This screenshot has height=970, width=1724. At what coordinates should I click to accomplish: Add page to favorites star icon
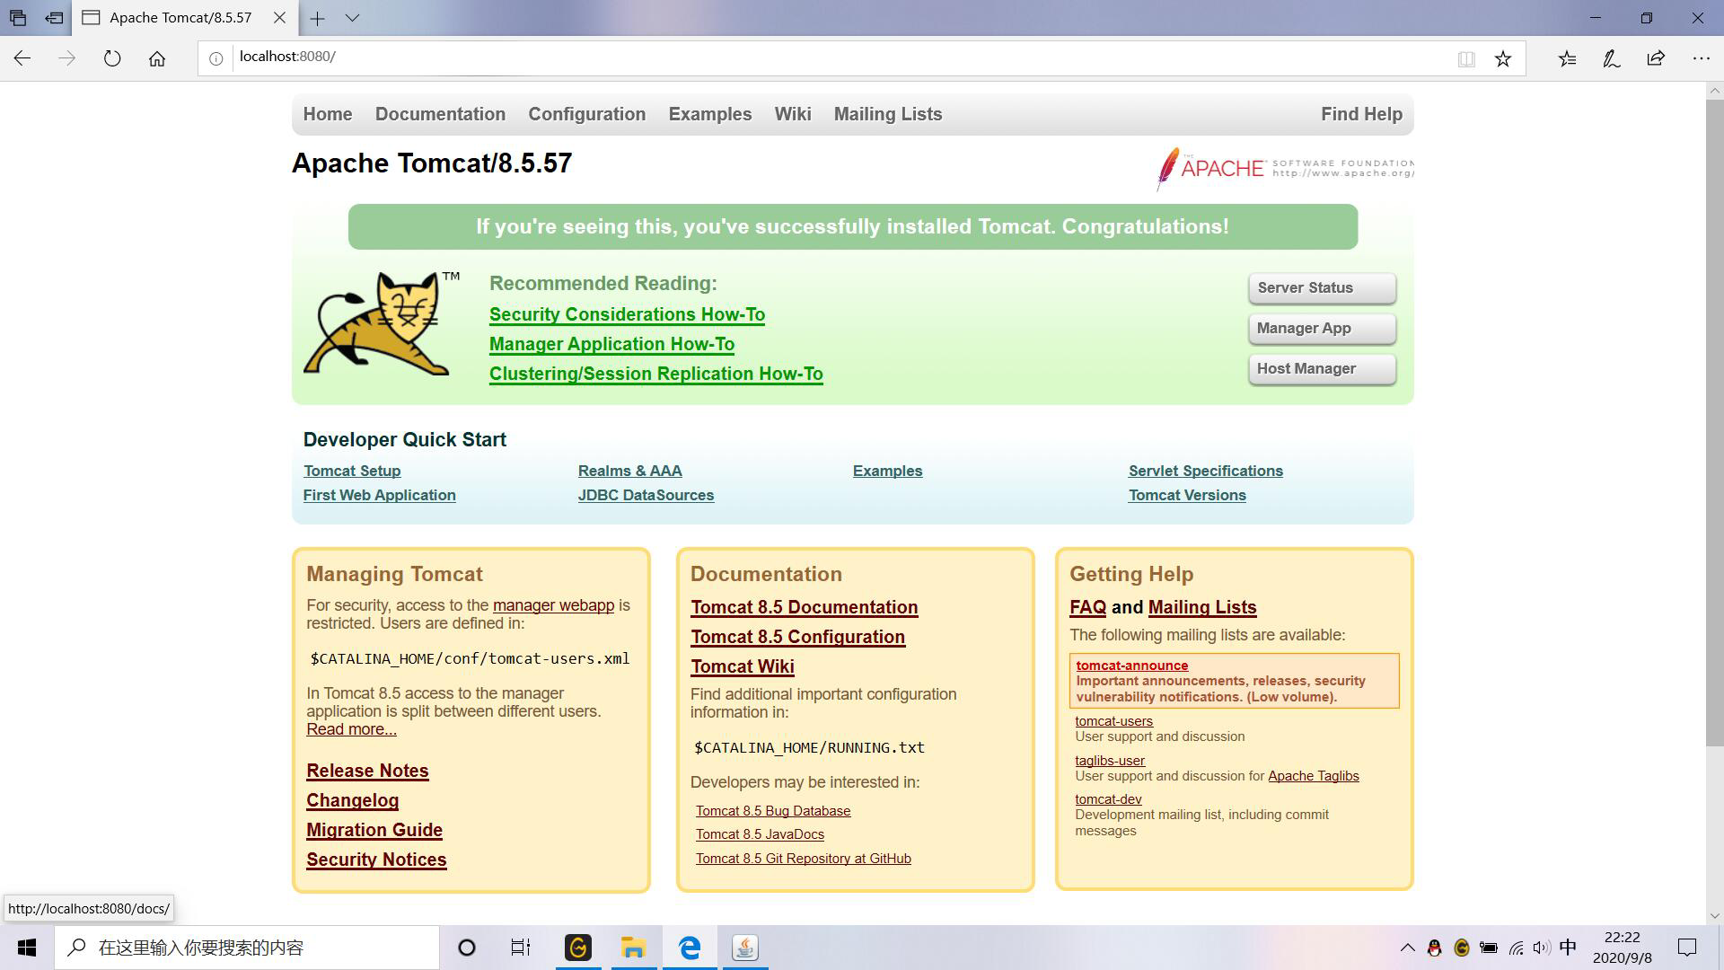tap(1502, 58)
